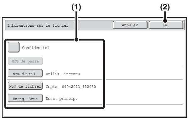Select the Utilis. inconnu user value
Viewport: 189px width, 119px height.
point(63,74)
